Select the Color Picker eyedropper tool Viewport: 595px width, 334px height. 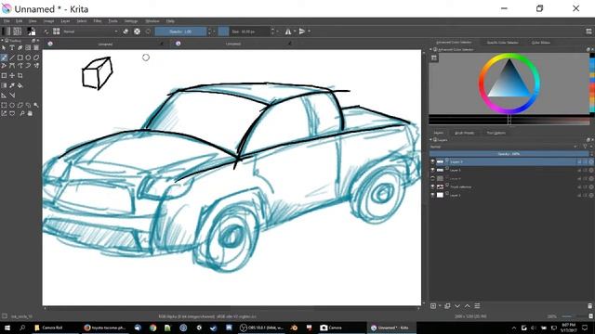click(12, 85)
